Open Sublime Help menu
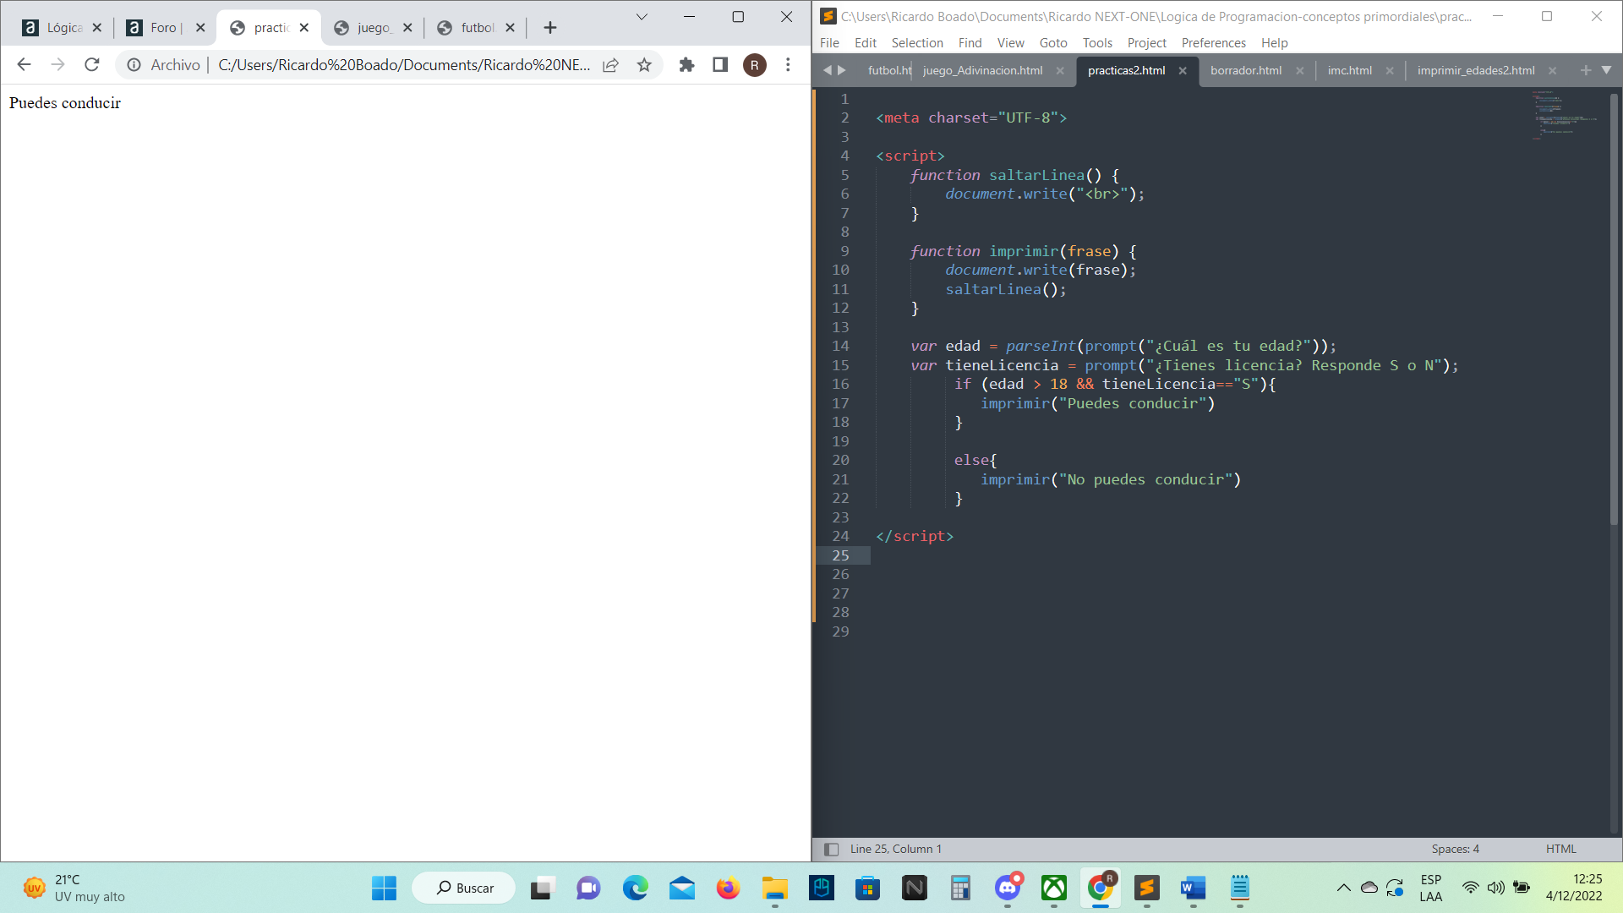Image resolution: width=1623 pixels, height=913 pixels. 1274,43
